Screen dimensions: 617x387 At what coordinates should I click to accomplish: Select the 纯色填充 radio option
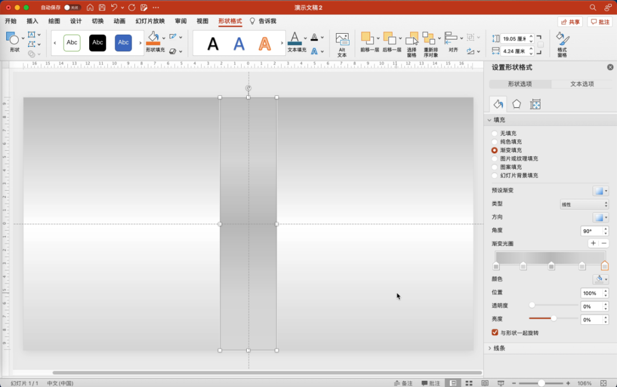pos(495,142)
